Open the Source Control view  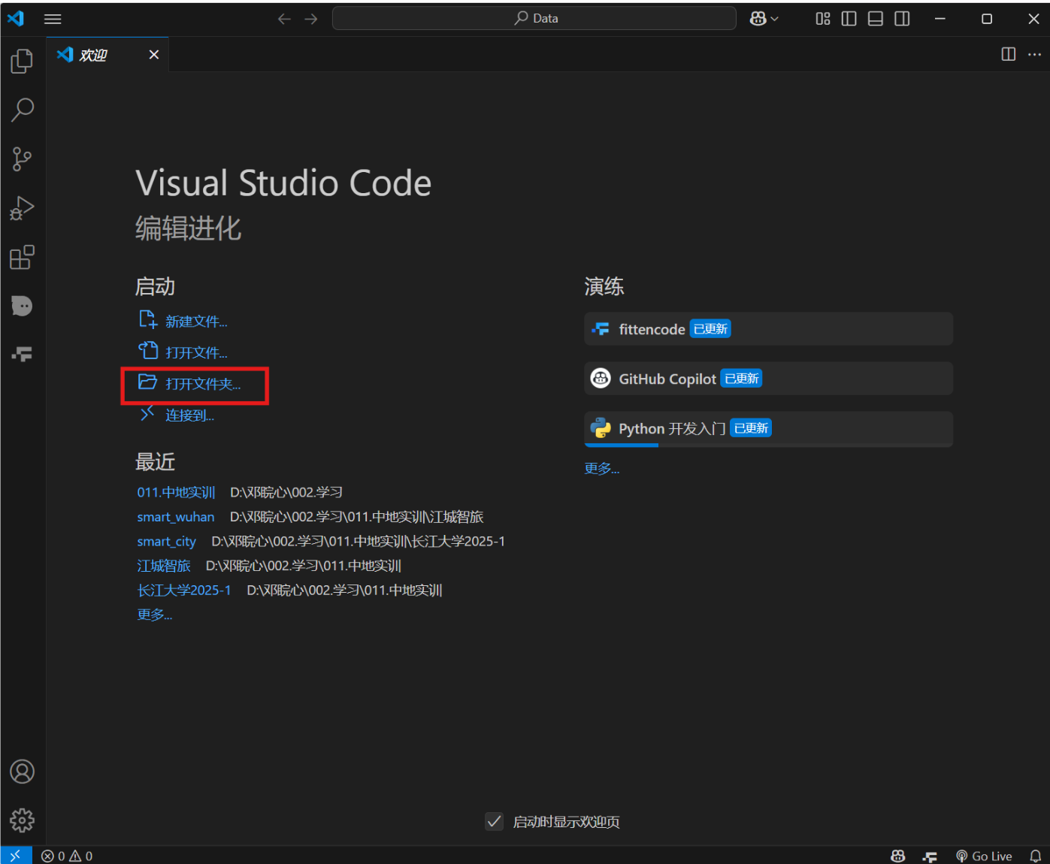(23, 159)
